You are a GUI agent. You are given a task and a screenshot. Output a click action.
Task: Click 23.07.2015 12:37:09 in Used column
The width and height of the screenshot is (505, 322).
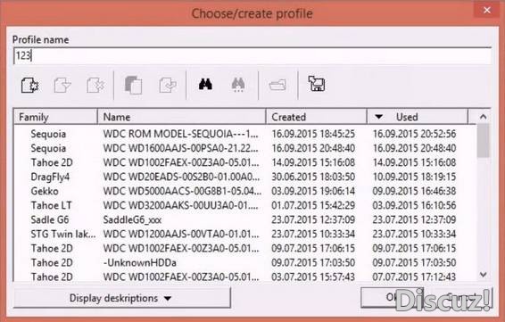(414, 219)
